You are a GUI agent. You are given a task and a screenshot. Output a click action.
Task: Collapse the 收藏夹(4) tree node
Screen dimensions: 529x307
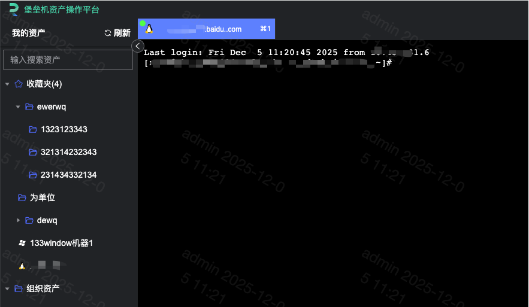coord(7,84)
